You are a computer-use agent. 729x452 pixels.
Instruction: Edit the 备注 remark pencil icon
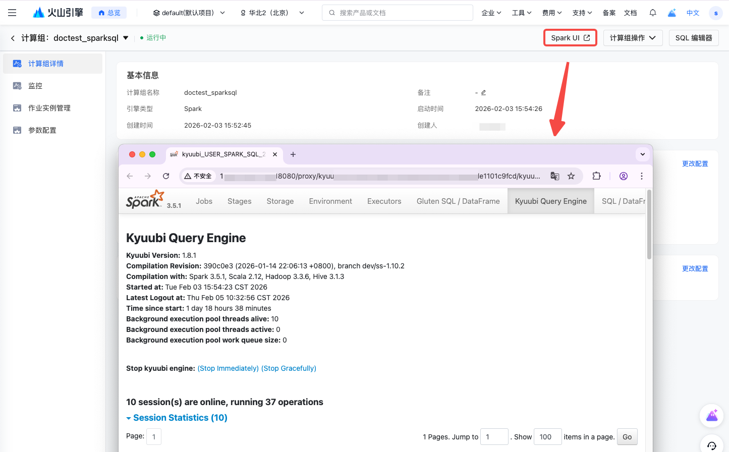coord(483,92)
